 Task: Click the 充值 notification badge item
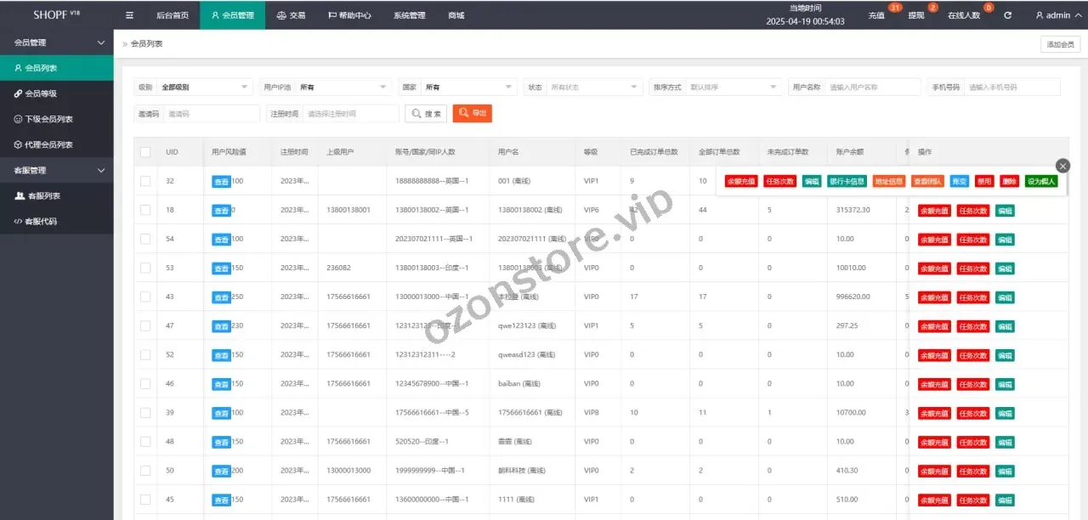pos(876,15)
